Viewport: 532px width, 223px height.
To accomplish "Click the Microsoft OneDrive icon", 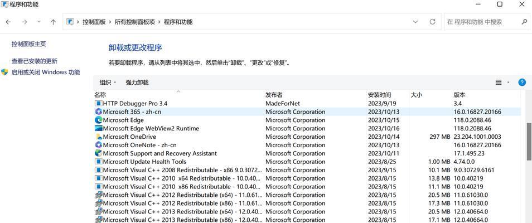I will 98,137.
